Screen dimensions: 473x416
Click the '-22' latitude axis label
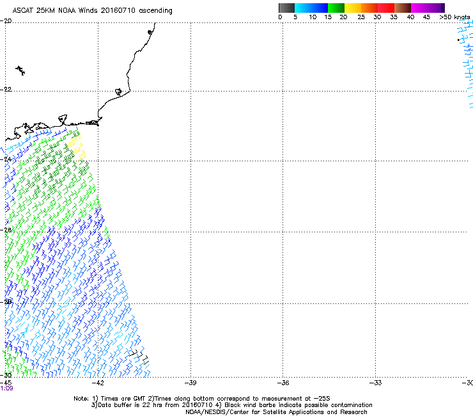pos(6,90)
